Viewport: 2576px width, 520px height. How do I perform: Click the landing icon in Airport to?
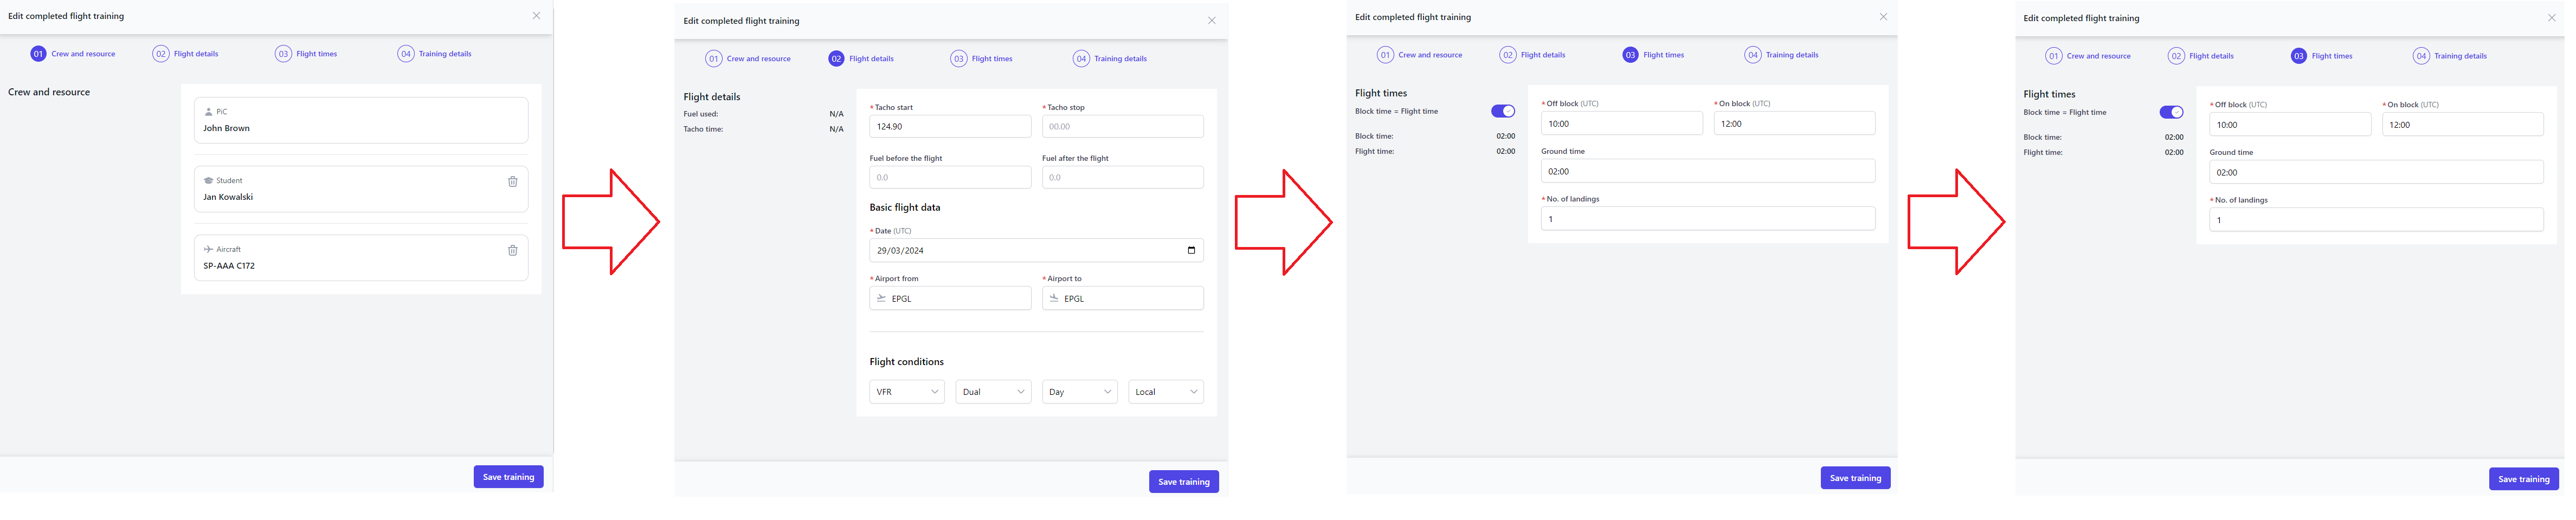[1054, 299]
